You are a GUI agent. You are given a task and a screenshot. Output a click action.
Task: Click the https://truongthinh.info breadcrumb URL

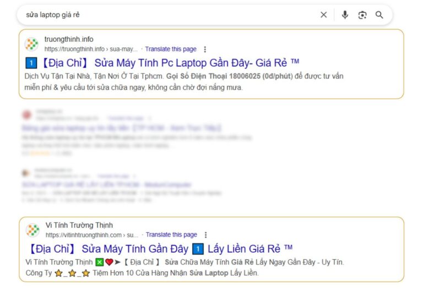(91, 49)
